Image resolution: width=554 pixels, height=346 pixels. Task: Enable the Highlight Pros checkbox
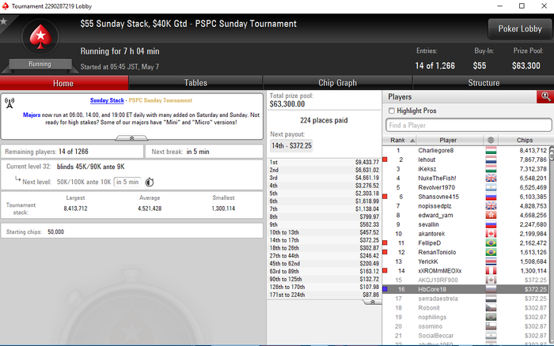(392, 111)
